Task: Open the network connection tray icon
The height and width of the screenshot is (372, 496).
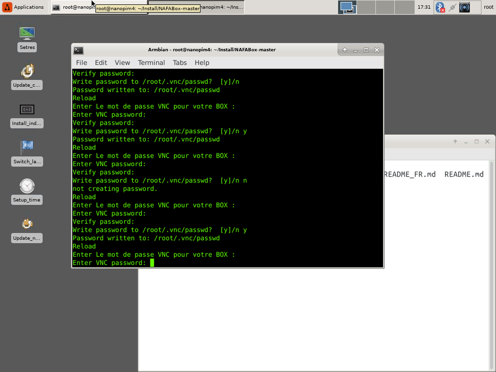Action: (452, 7)
